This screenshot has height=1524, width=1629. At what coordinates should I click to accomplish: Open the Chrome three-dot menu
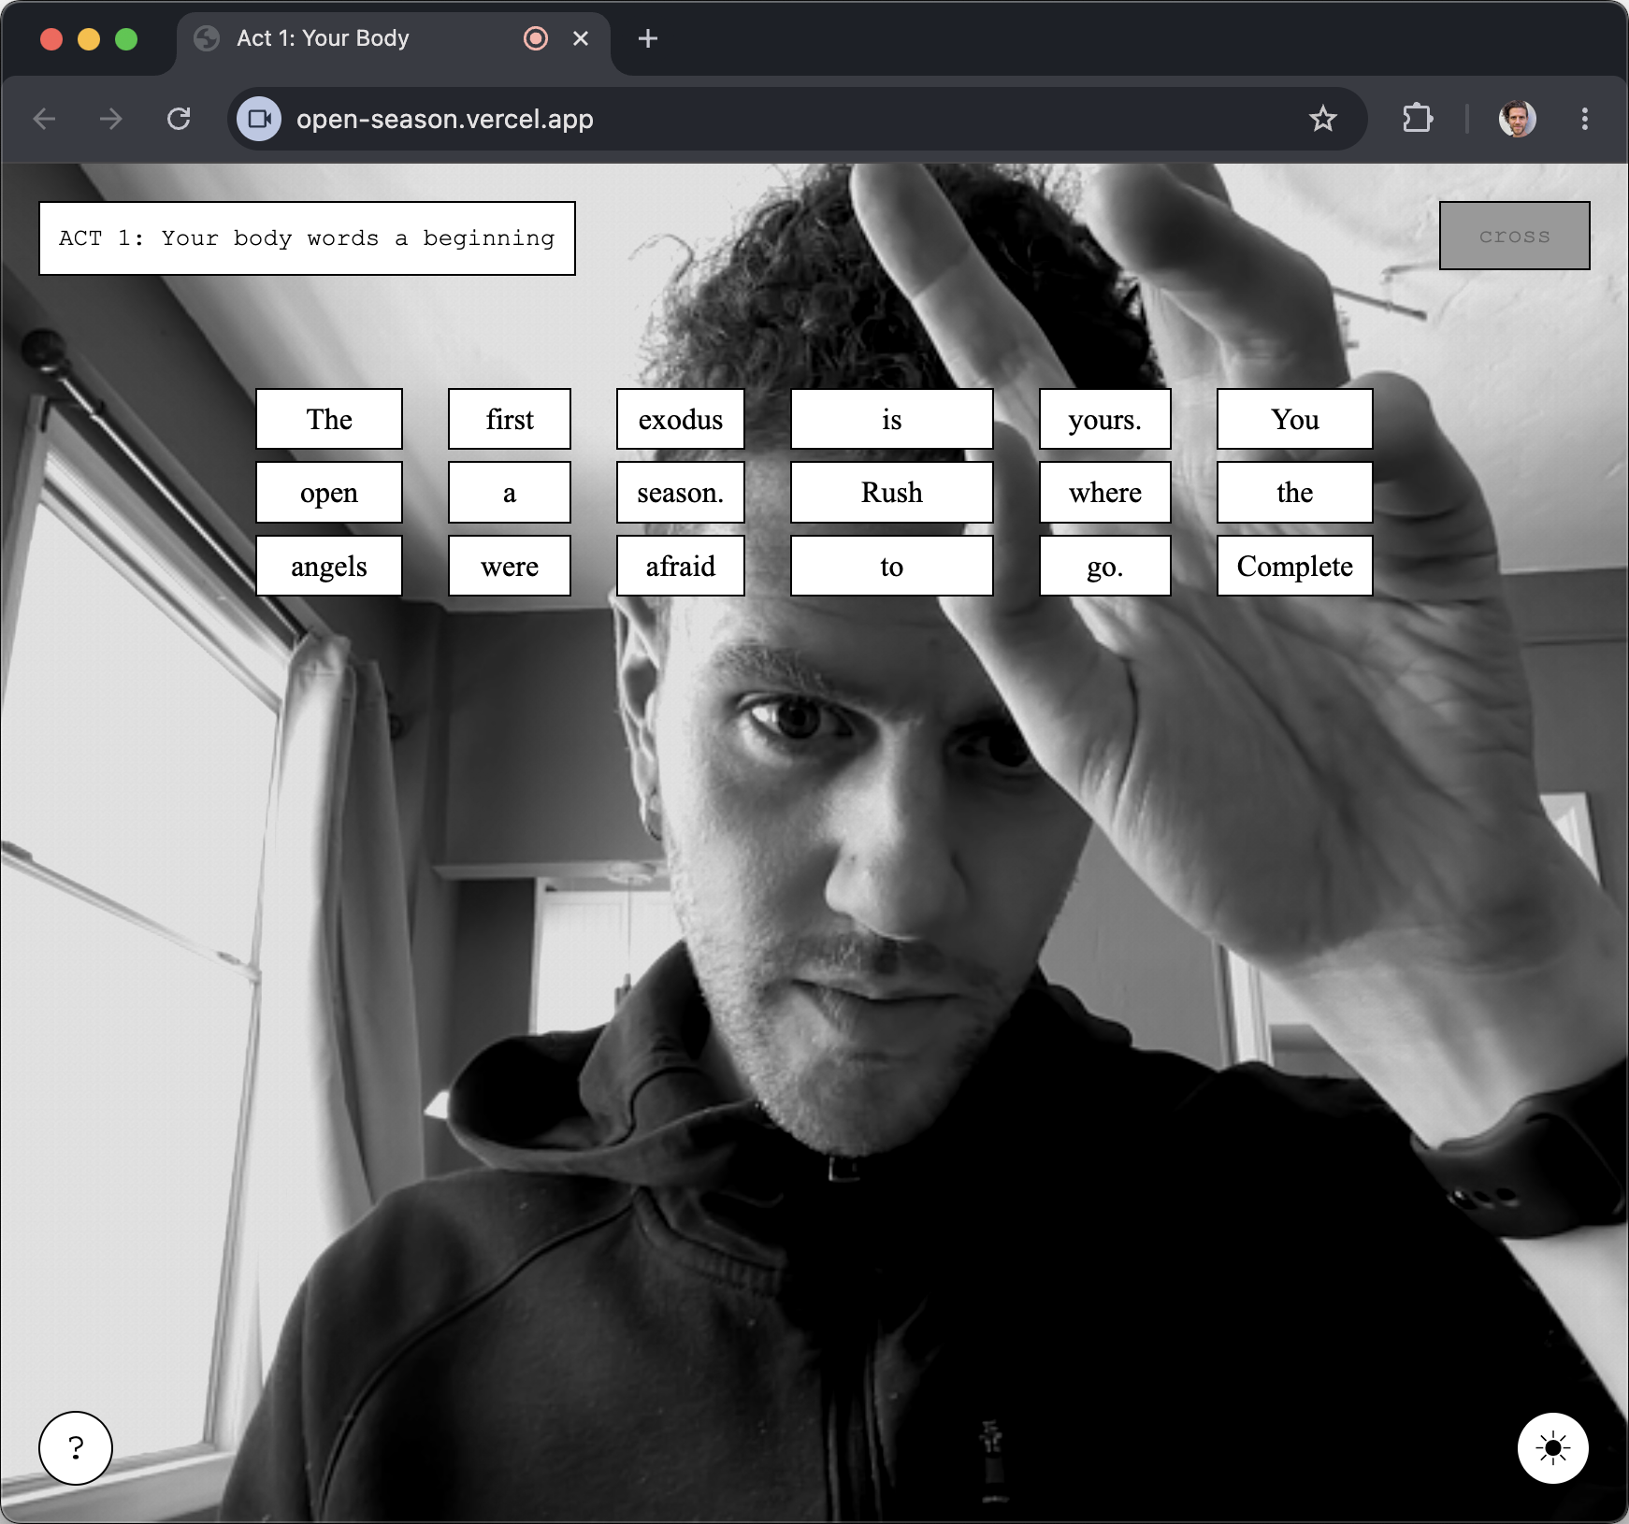point(1584,119)
